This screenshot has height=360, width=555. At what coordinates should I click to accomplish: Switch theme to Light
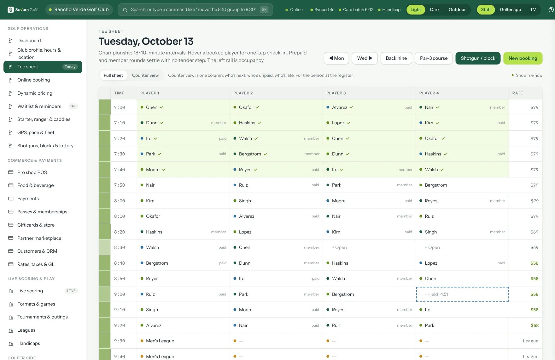[416, 10]
